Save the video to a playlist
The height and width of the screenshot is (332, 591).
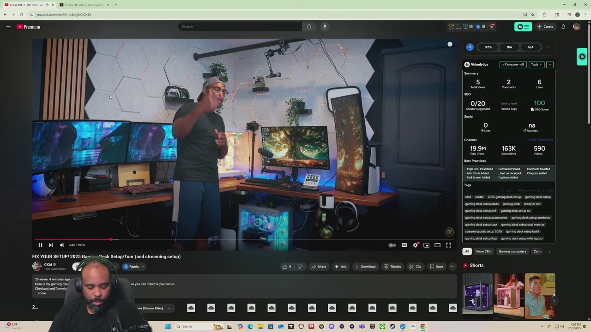click(436, 267)
